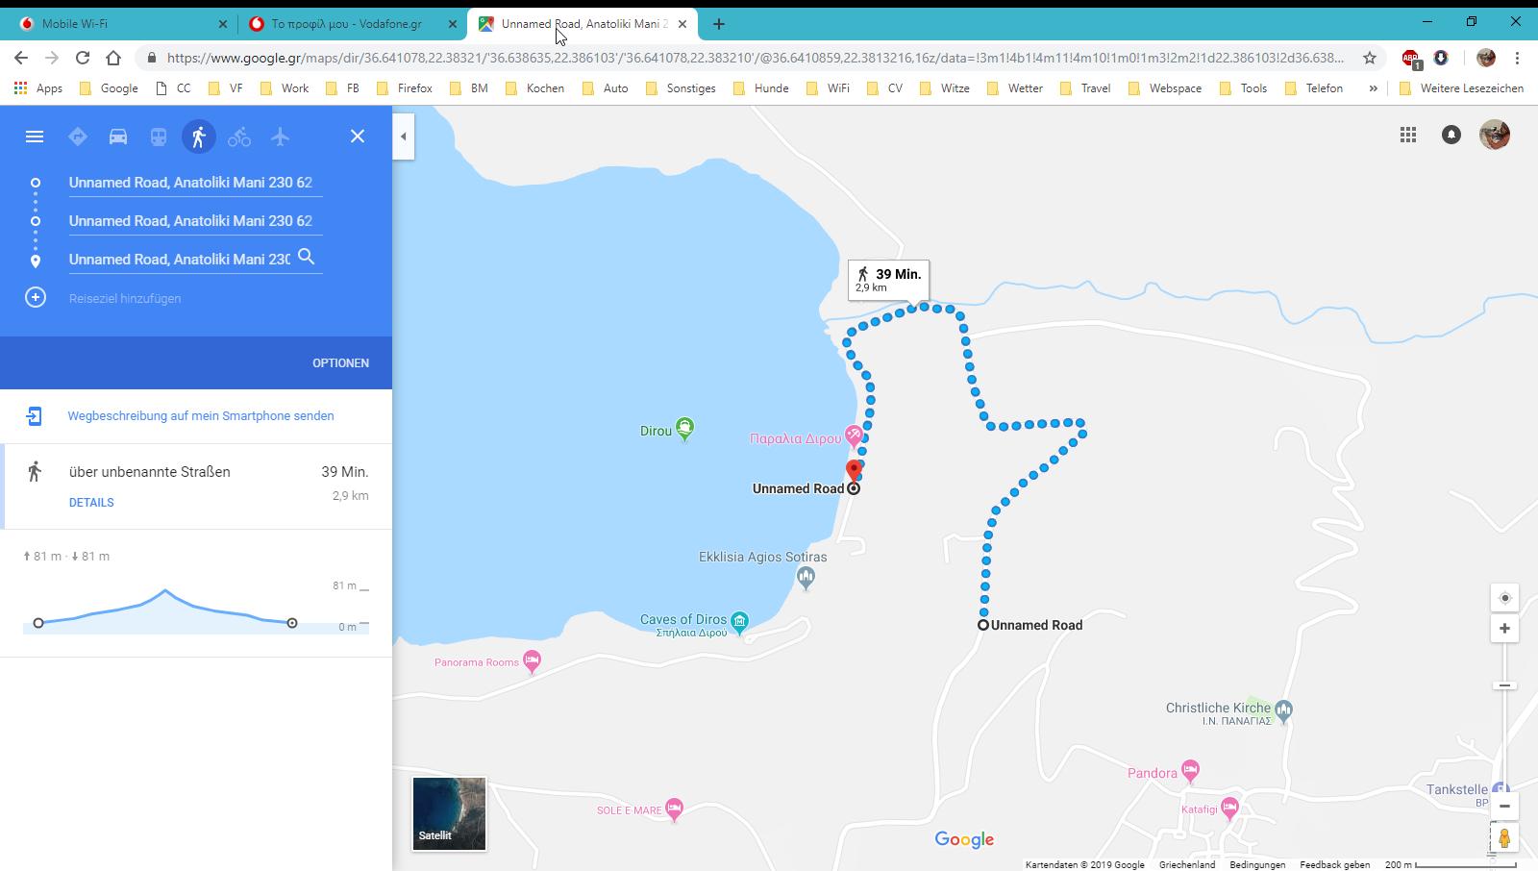Viewport: 1538px width, 871px height.
Task: Close the Mobile Wi-Fi tab
Action: point(223,24)
